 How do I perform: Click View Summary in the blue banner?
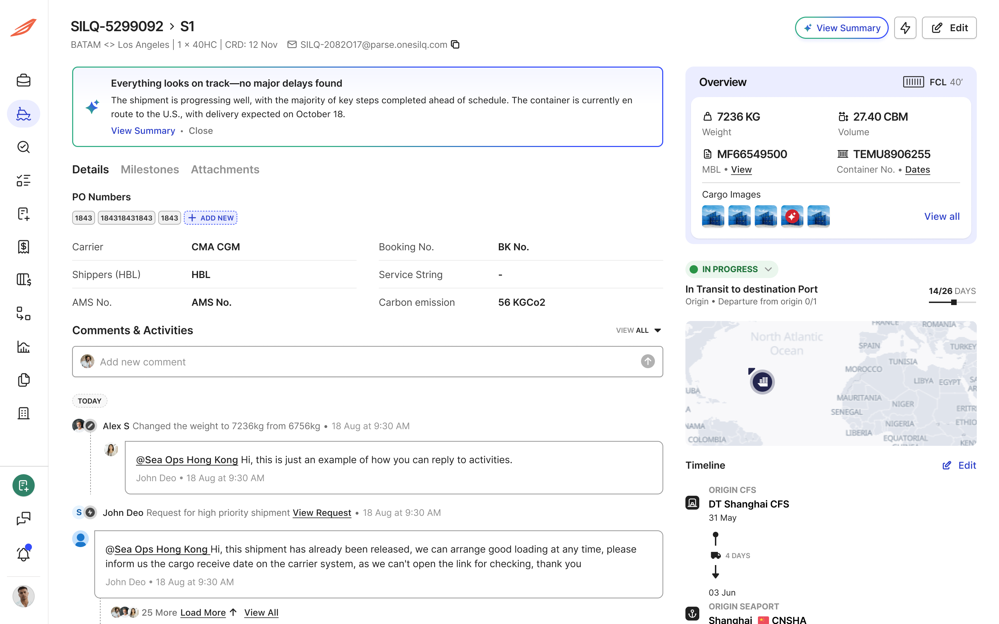pyautogui.click(x=143, y=131)
